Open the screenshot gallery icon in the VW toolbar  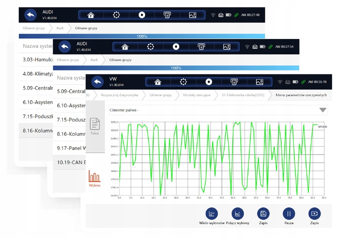(x=260, y=82)
